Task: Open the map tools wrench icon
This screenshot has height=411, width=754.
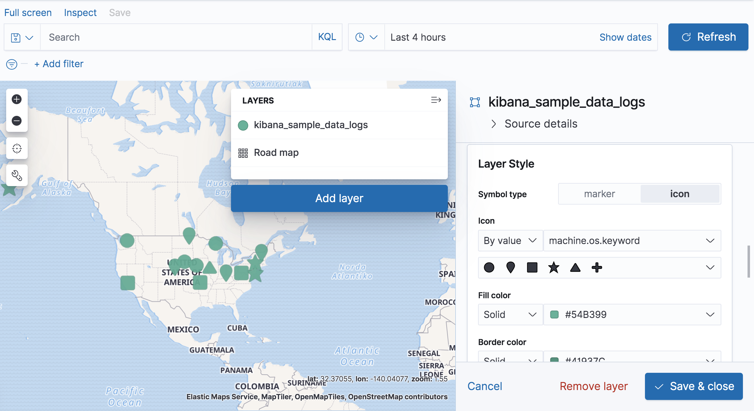Action: pyautogui.click(x=17, y=175)
